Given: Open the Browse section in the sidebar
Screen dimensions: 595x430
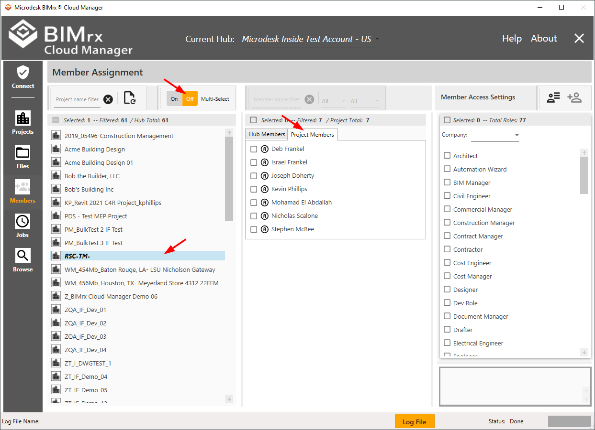Looking at the screenshot, I should [x=23, y=260].
